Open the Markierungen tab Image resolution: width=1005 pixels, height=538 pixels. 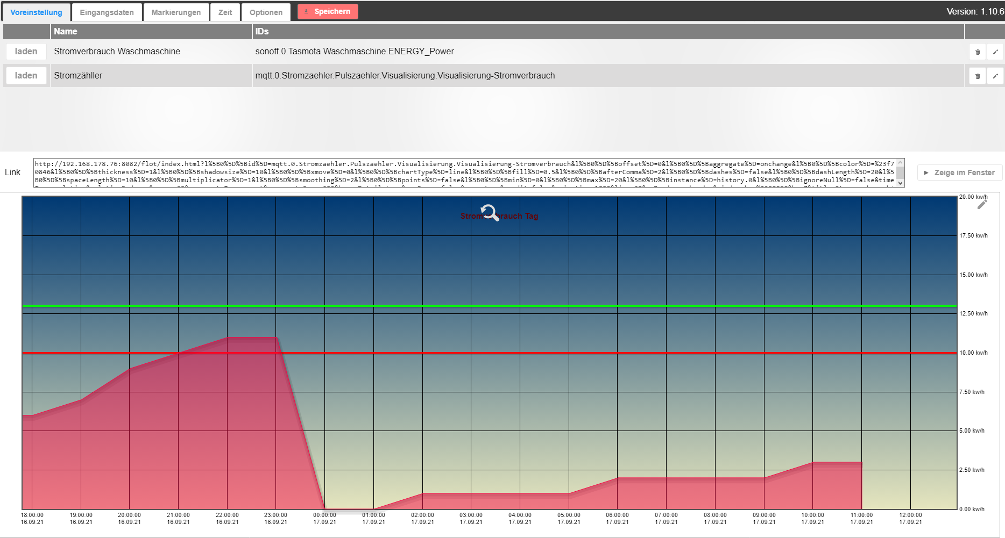[176, 12]
